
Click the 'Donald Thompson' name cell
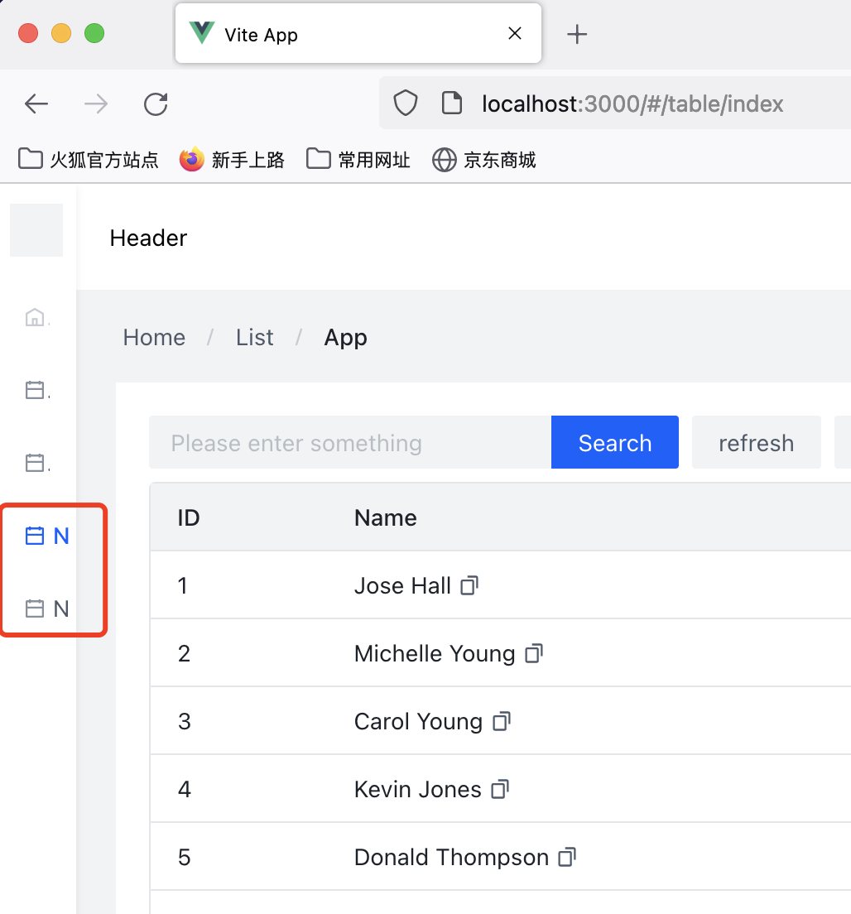pos(452,857)
